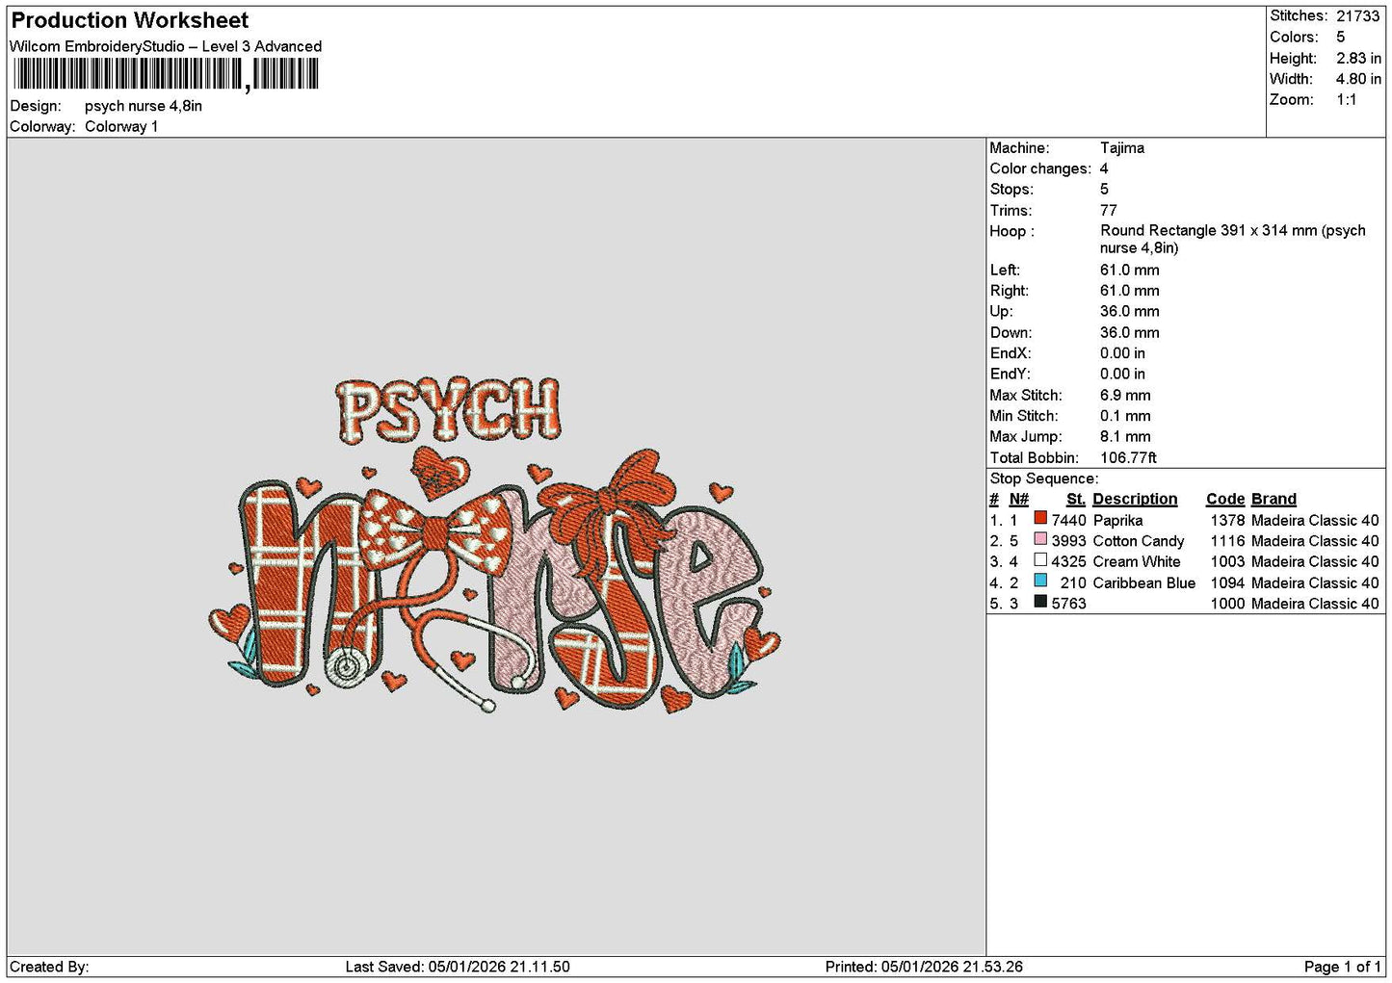Click the barcode under the worksheet title
This screenshot has height=983, width=1392.
pos(165,74)
